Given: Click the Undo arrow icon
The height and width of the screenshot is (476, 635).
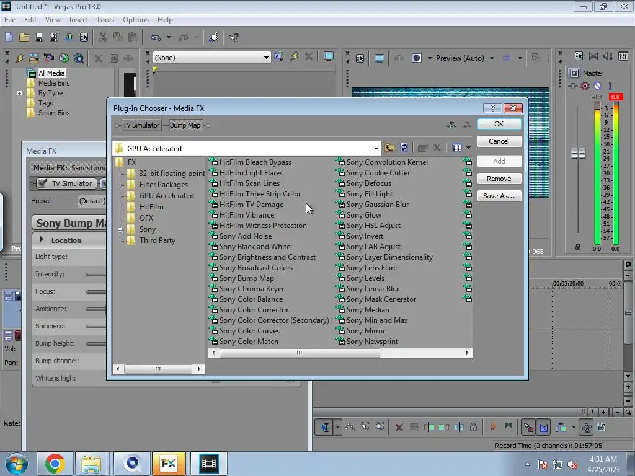Looking at the screenshot, I should (156, 37).
